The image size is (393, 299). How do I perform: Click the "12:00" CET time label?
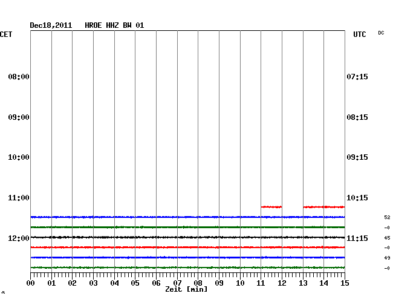point(19,238)
